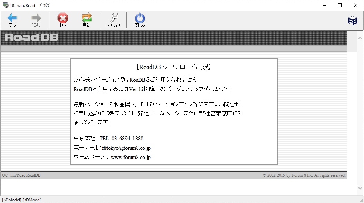Click the Ver.12以降 version upgrade sentence

(153, 89)
